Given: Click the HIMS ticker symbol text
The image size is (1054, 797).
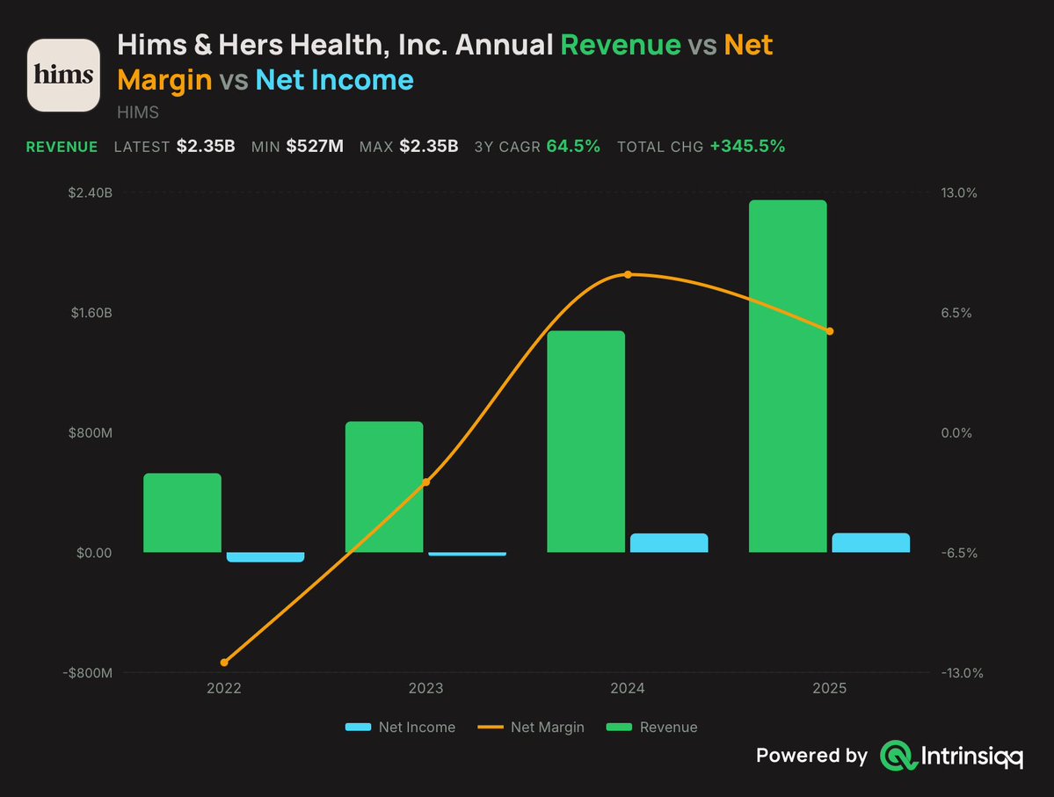Looking at the screenshot, I should click(138, 112).
